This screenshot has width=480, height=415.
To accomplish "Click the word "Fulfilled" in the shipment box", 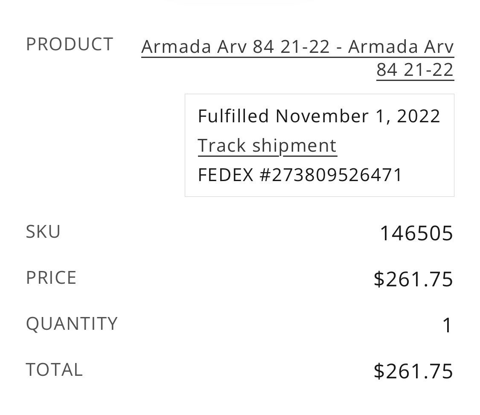I will pos(233,116).
